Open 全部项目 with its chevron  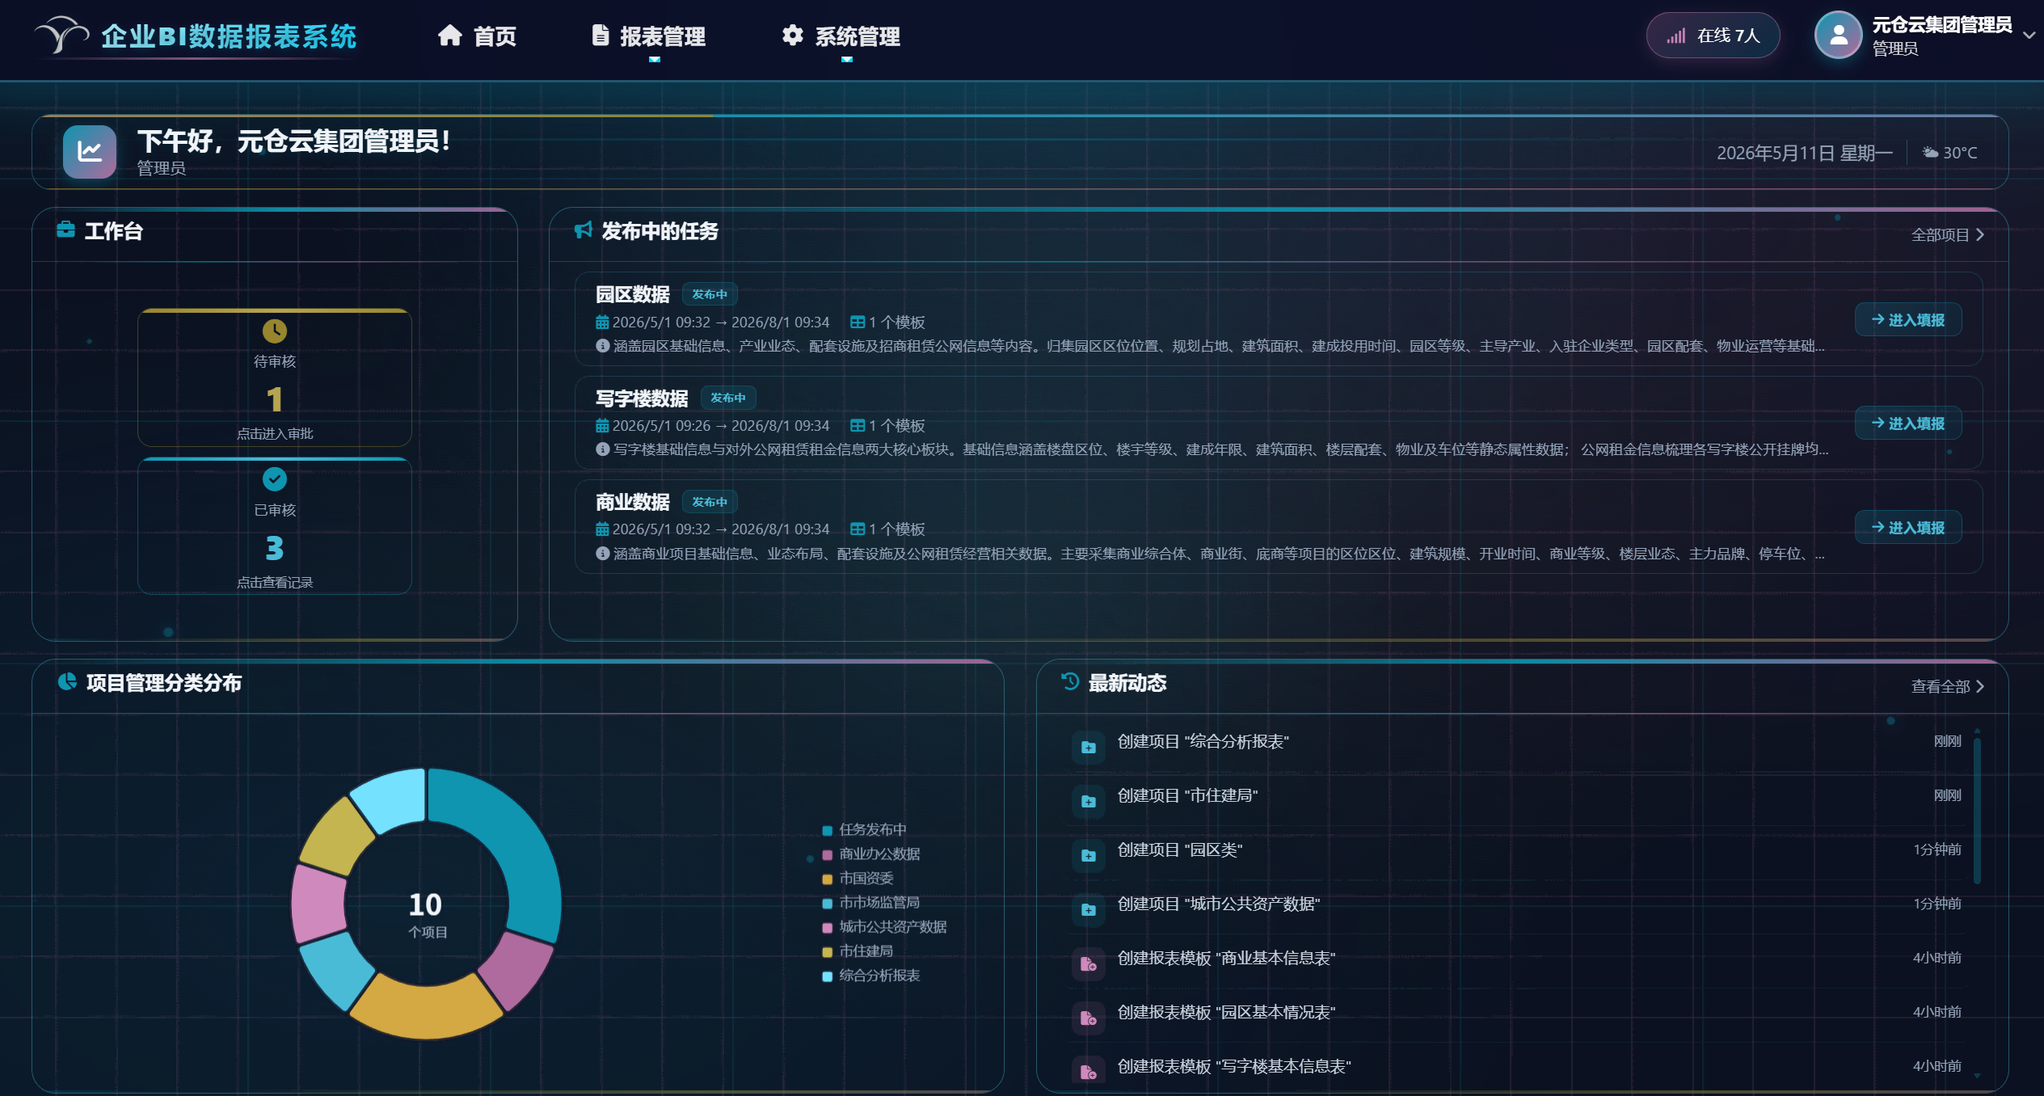click(x=1948, y=234)
